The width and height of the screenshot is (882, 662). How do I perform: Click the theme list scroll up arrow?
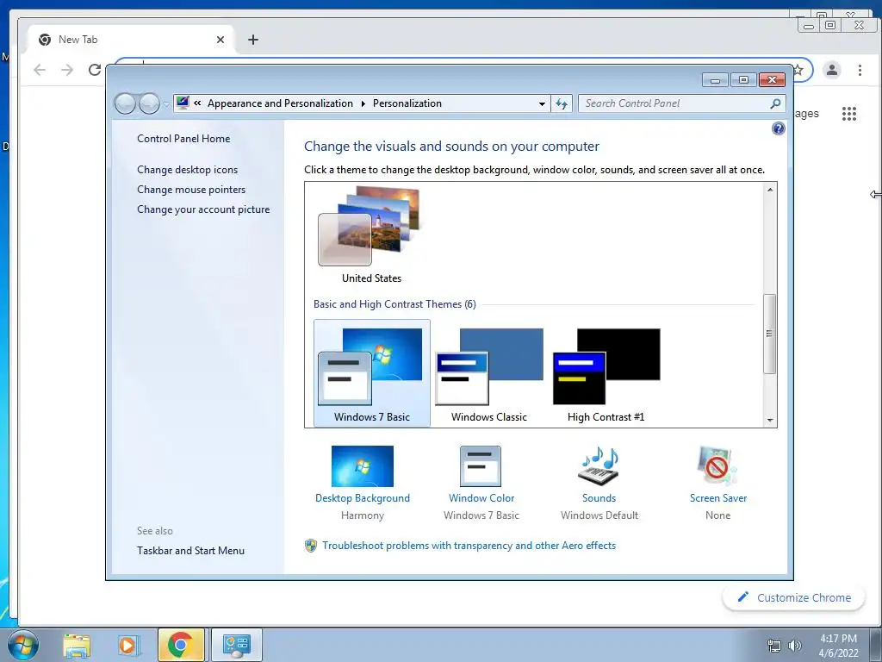point(769,190)
